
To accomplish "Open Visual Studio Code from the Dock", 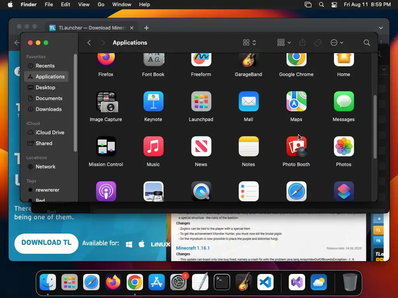I will click(x=265, y=282).
